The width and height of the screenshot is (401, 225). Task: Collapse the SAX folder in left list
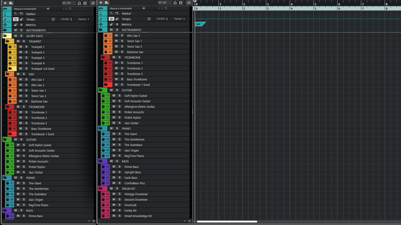point(7,74)
